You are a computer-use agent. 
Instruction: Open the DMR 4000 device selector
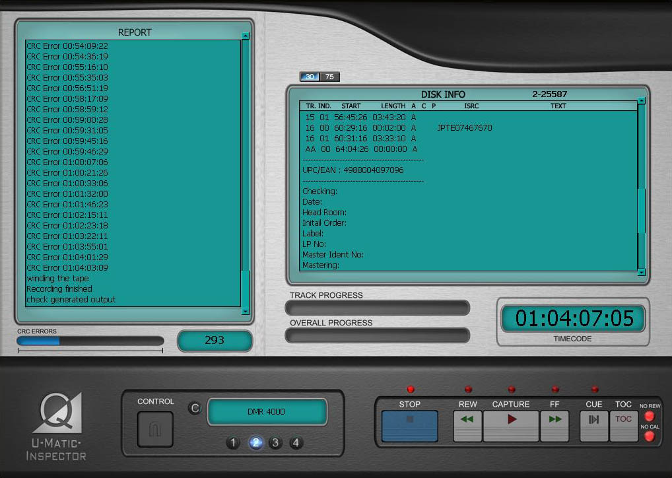(267, 412)
